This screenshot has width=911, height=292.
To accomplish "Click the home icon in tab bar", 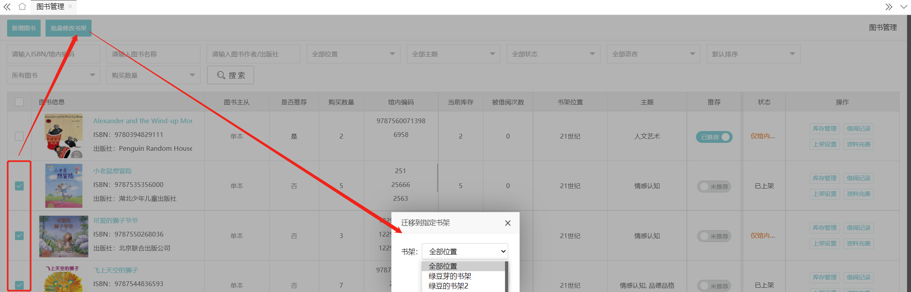I will pos(22,7).
